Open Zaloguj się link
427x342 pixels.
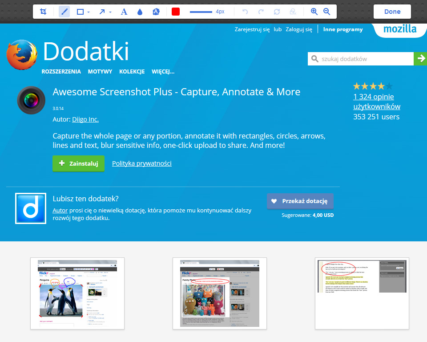(299, 29)
